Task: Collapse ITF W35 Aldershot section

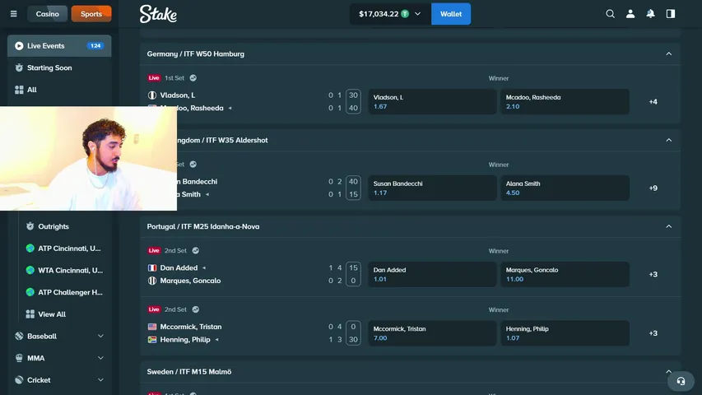Action: pyautogui.click(x=669, y=140)
